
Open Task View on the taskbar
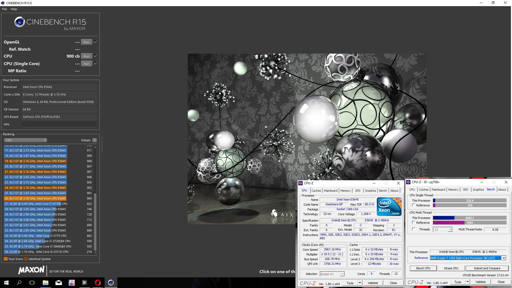point(32,283)
